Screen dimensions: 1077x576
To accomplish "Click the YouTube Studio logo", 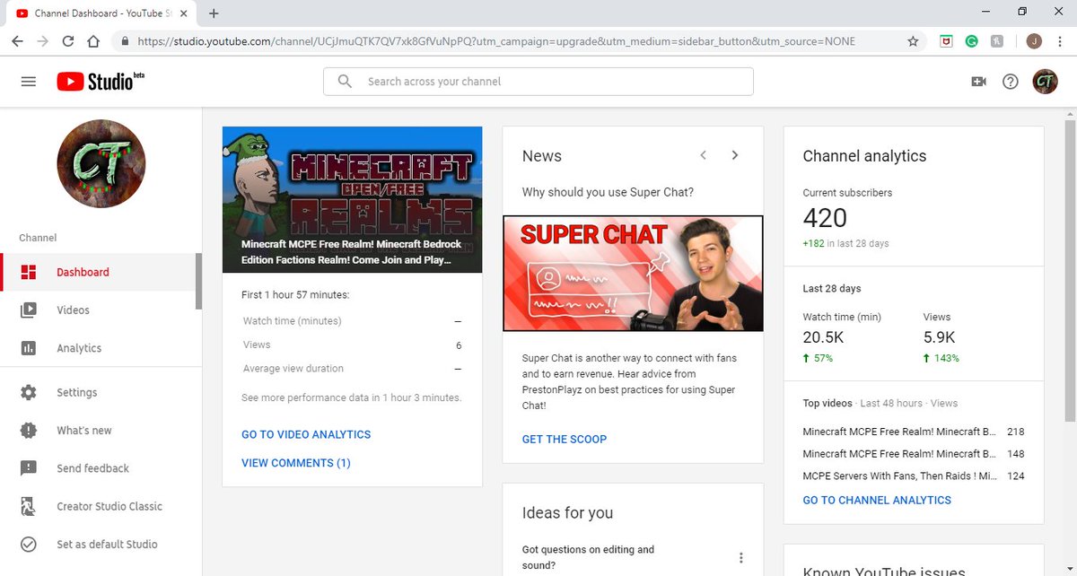I will (101, 82).
